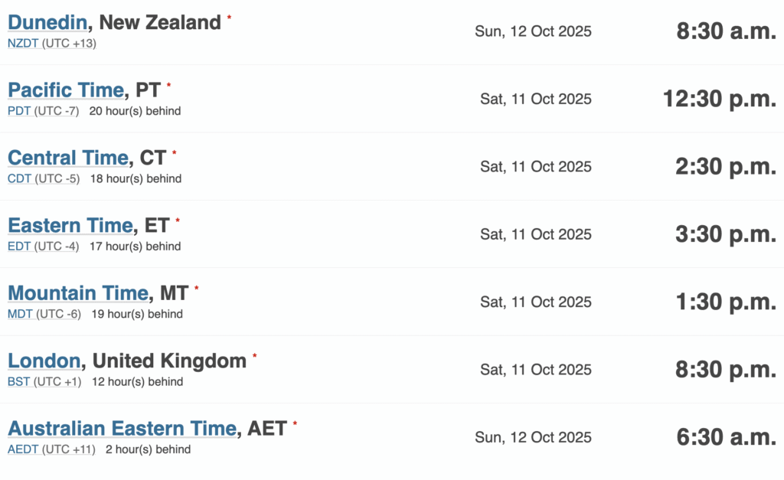Open the London city link
This screenshot has height=480, width=784.
pyautogui.click(x=44, y=361)
